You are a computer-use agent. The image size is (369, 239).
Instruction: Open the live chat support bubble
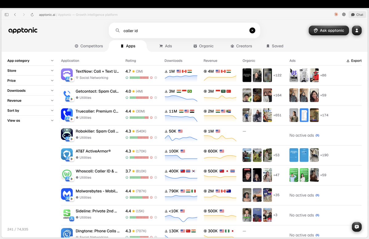[x=357, y=227]
